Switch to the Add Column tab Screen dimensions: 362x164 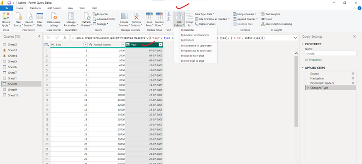tap(54, 8)
